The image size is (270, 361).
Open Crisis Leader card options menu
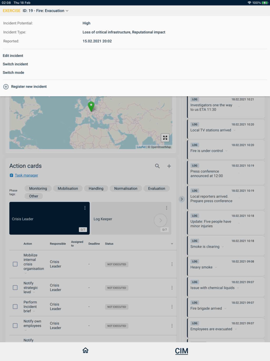coord(85,208)
